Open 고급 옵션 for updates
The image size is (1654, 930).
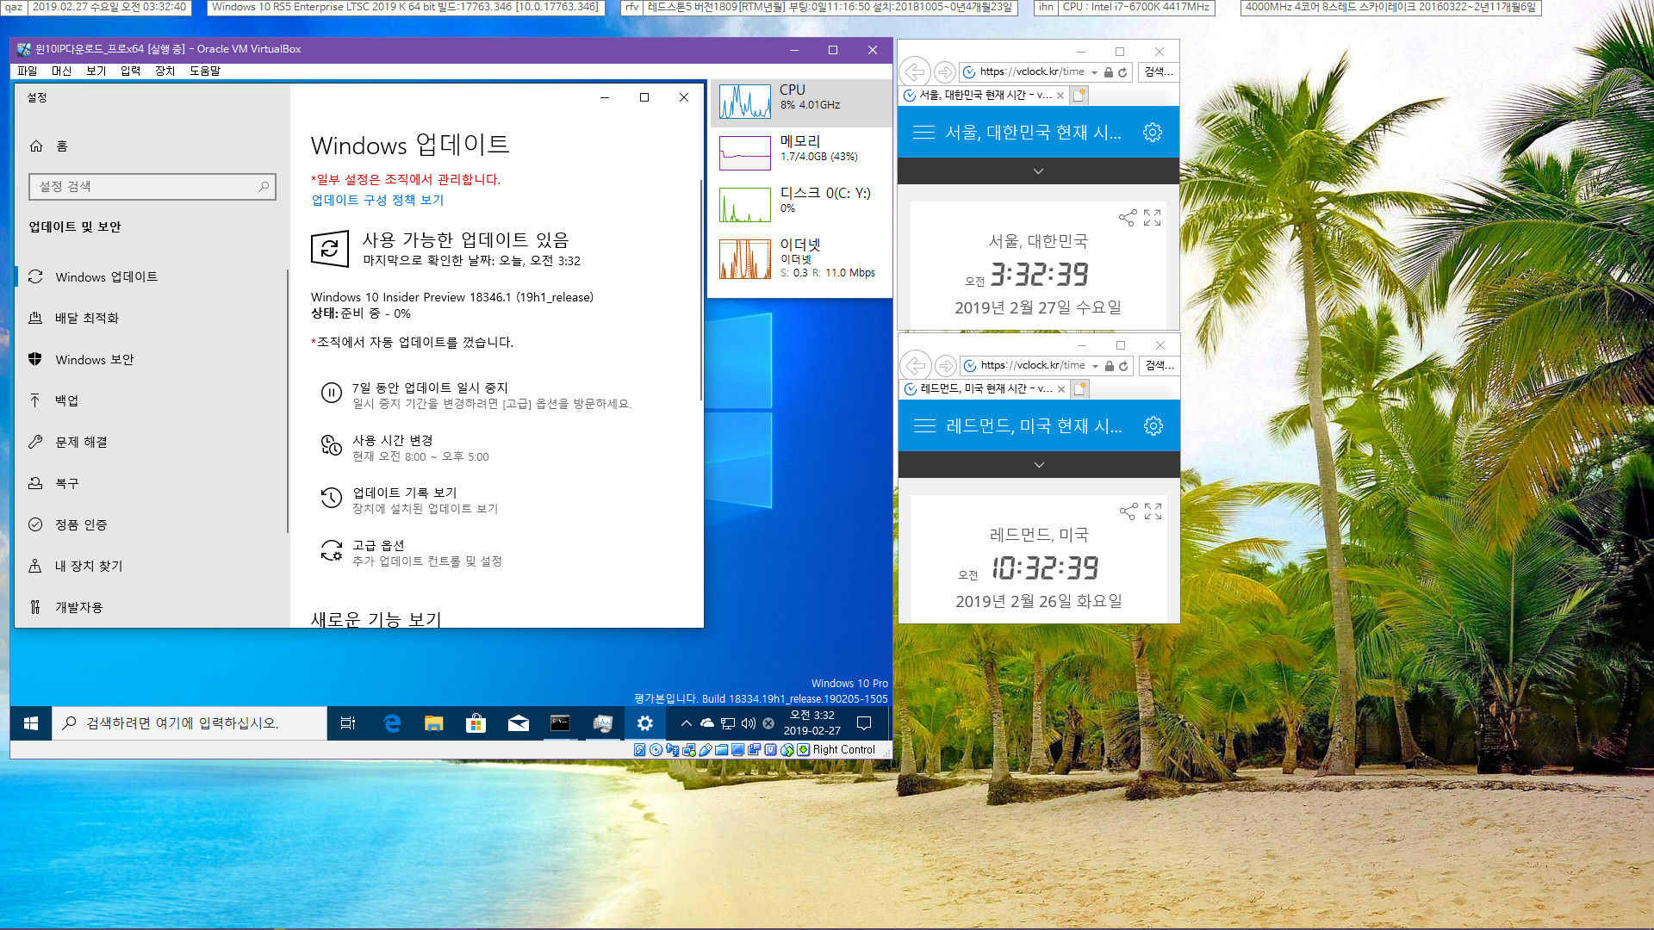pyautogui.click(x=412, y=553)
